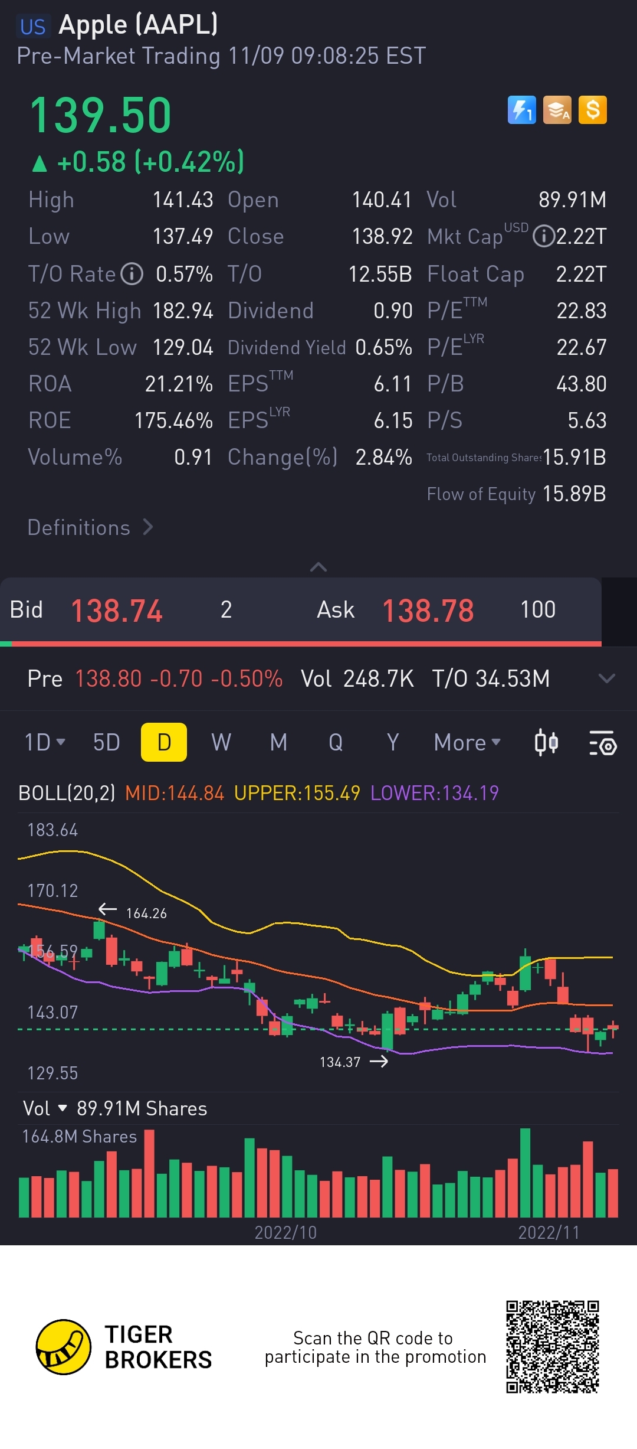Tap MID:144.84 value

click(x=175, y=792)
